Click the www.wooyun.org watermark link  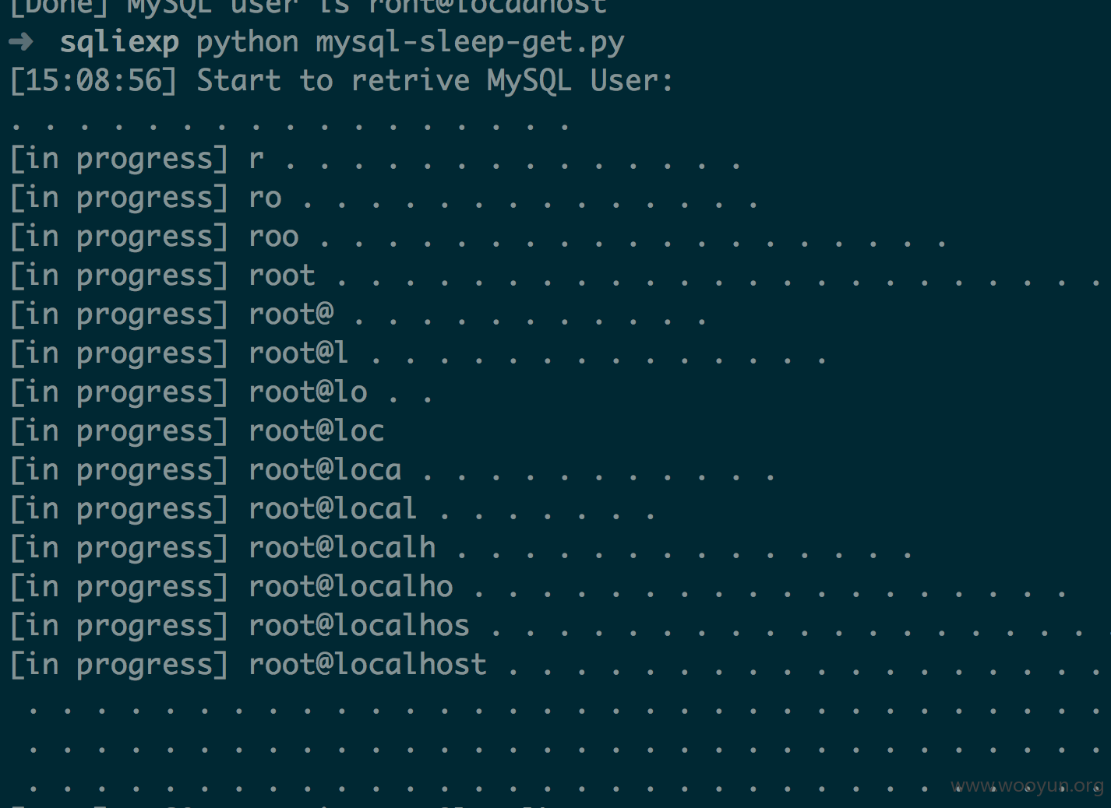click(x=1027, y=786)
